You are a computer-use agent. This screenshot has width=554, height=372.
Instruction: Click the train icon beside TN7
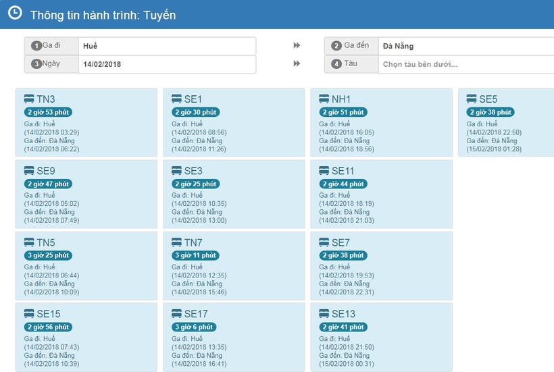pyautogui.click(x=176, y=242)
